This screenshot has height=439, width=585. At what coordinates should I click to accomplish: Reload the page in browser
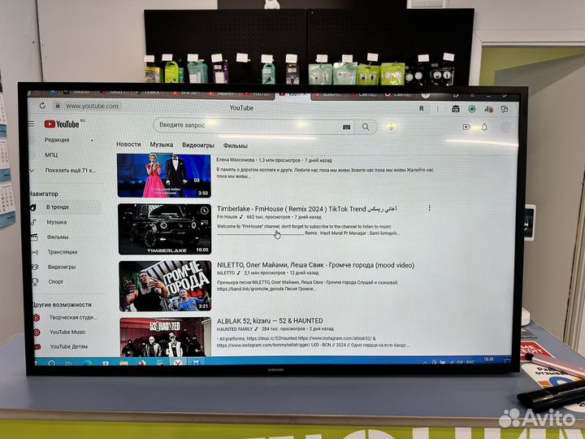[42, 106]
